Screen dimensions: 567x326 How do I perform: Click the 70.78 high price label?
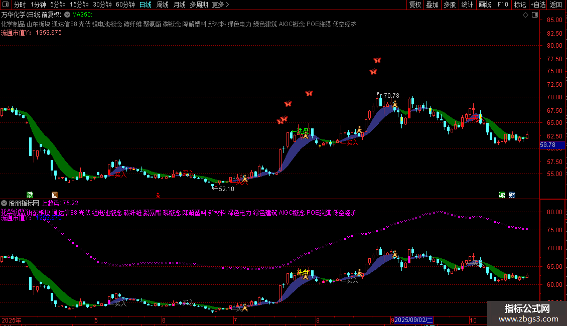(391, 96)
